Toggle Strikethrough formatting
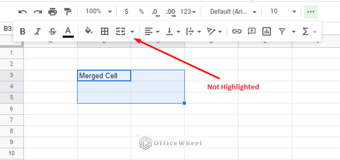This screenshot has width=340, height=160. (x=53, y=32)
